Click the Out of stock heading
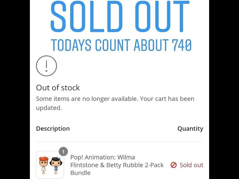This screenshot has height=179, width=239. [58, 88]
